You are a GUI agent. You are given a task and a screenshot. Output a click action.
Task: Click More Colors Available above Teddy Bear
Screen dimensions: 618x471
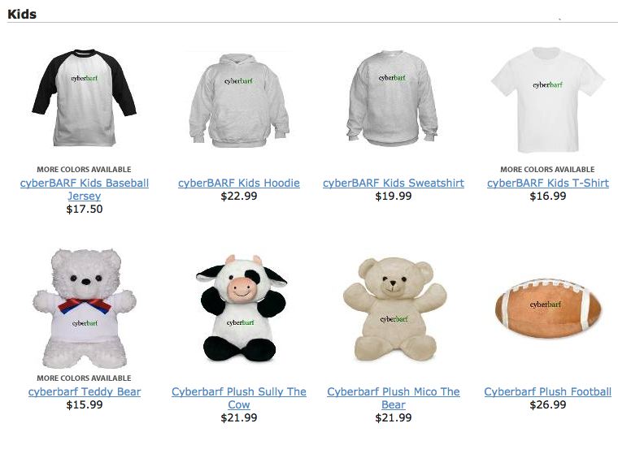(84, 378)
